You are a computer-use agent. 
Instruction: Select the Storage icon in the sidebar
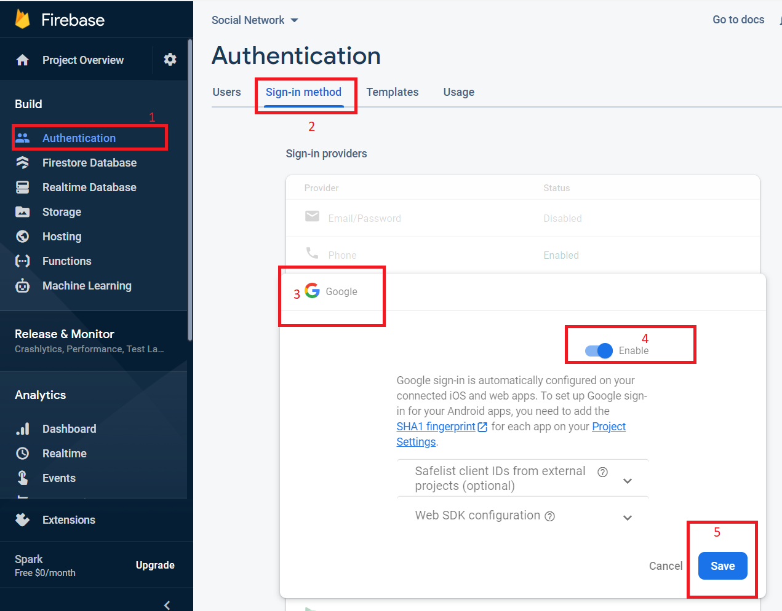(23, 211)
